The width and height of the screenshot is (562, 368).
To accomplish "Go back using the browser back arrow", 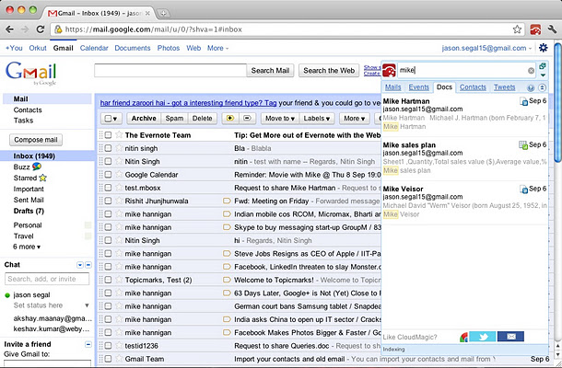I will tap(10, 29).
